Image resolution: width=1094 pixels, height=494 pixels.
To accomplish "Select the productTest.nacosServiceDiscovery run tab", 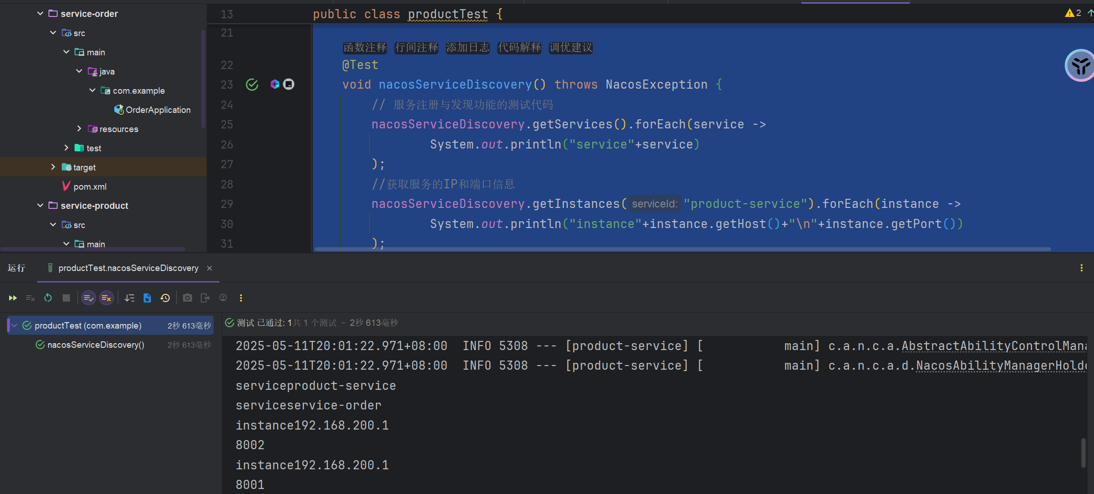I will point(128,268).
